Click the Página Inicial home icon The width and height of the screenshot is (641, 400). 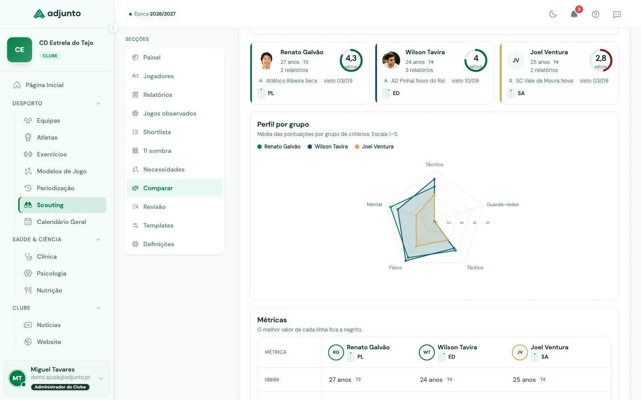(17, 85)
